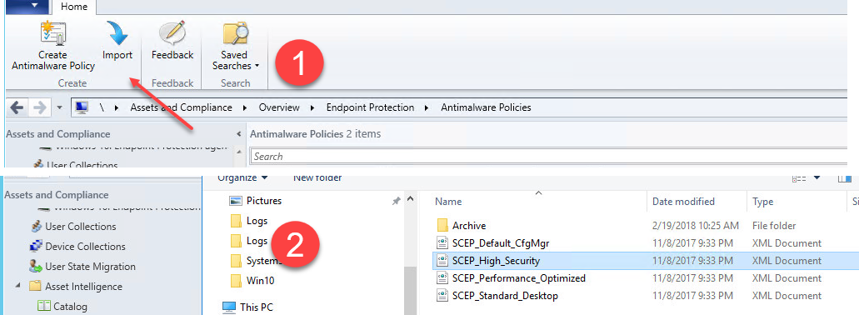Click the Import arrow icon

click(x=117, y=33)
